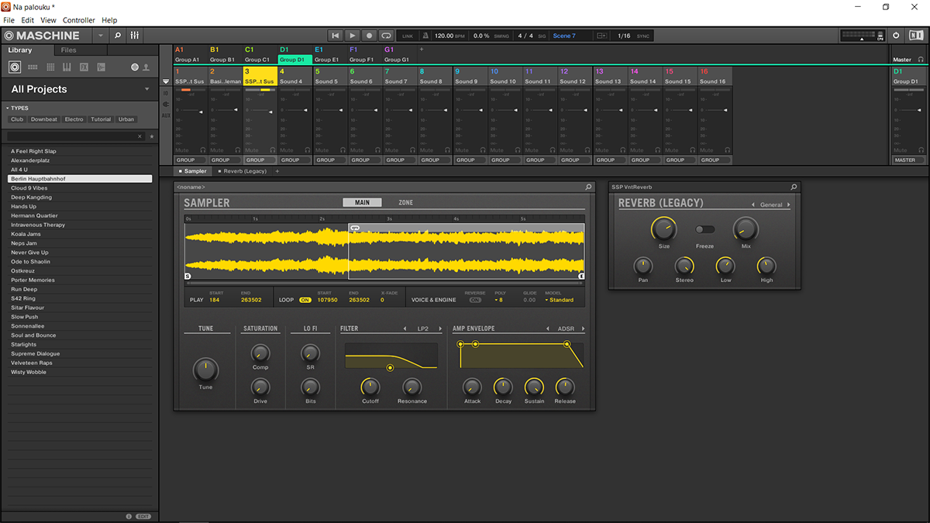Click the favorites star beside search field
This screenshot has width=930, height=523.
(151, 136)
